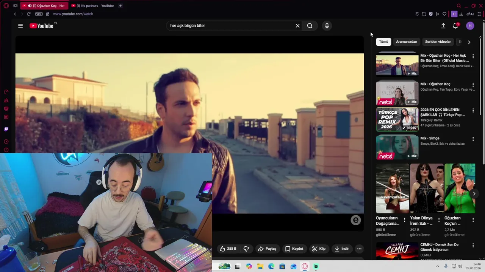Open the Opera player sidebar icon

pyautogui.click(x=6, y=142)
